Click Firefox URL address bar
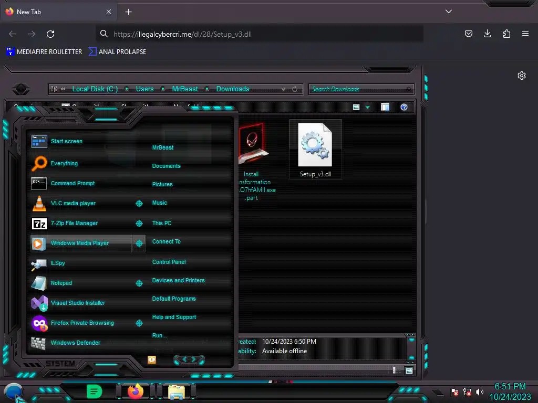538x403 pixels. (259, 34)
